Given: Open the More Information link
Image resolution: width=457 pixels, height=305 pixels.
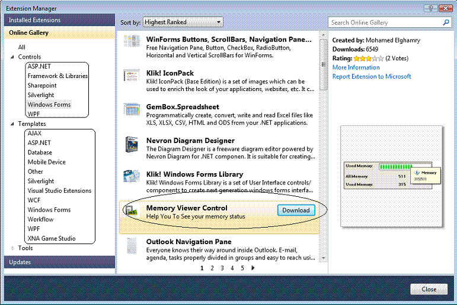Looking at the screenshot, I should (356, 67).
